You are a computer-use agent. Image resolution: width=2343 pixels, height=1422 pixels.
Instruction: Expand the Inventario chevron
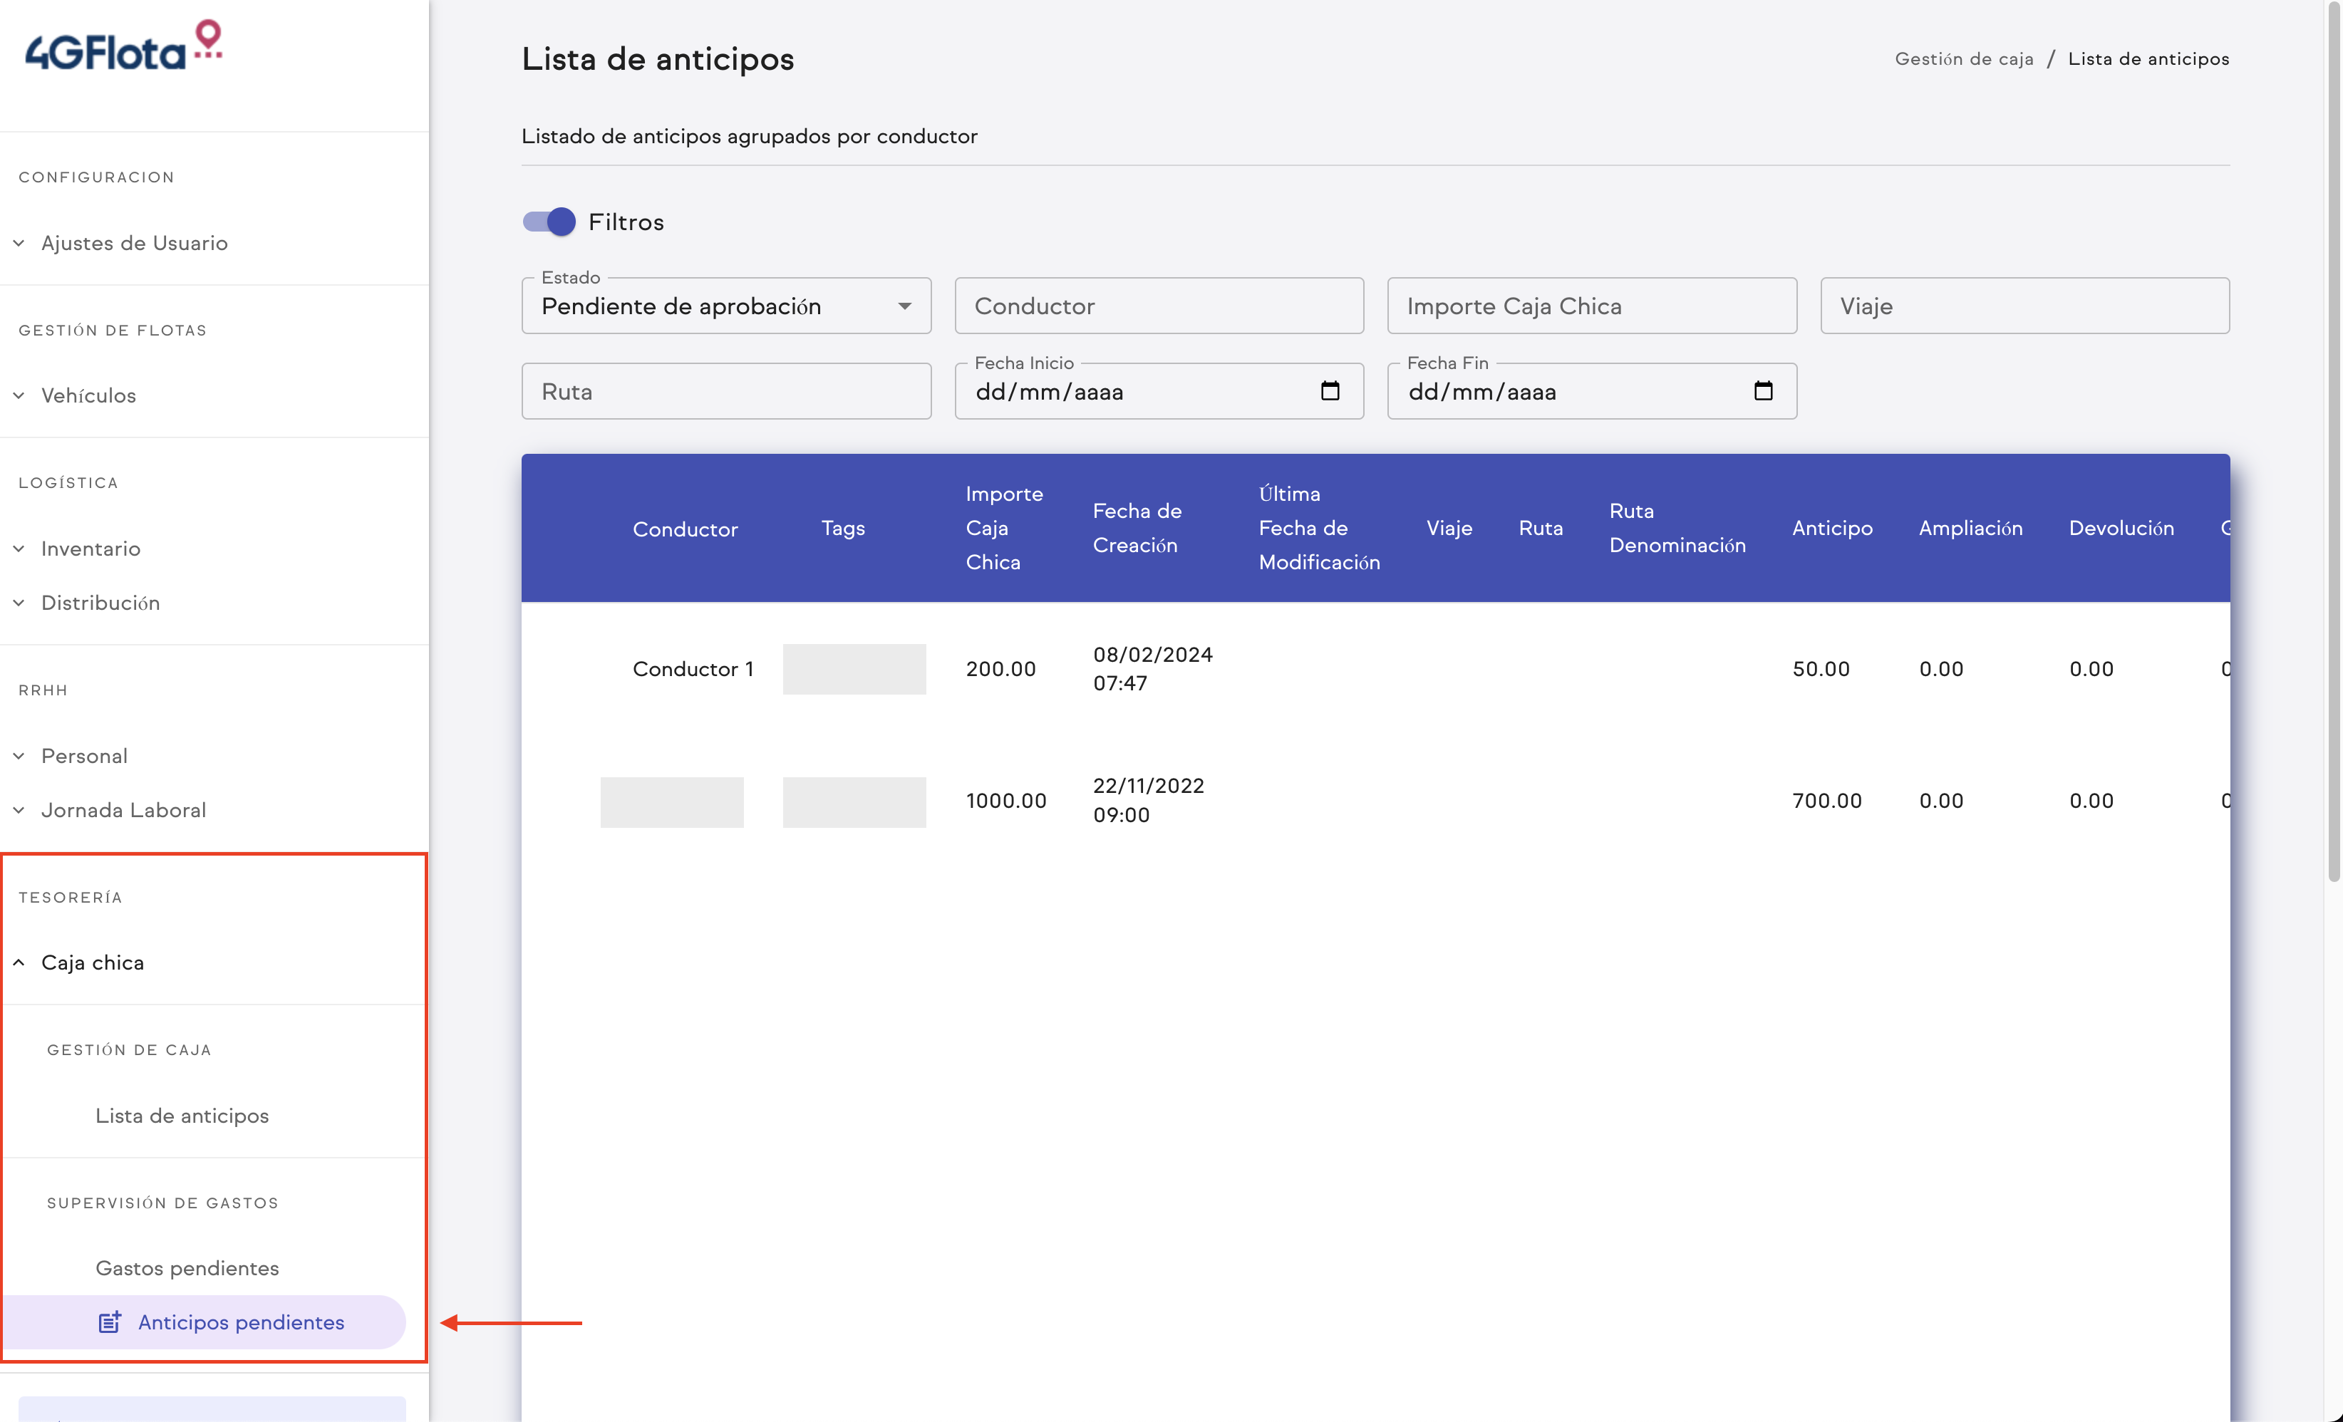click(x=19, y=549)
